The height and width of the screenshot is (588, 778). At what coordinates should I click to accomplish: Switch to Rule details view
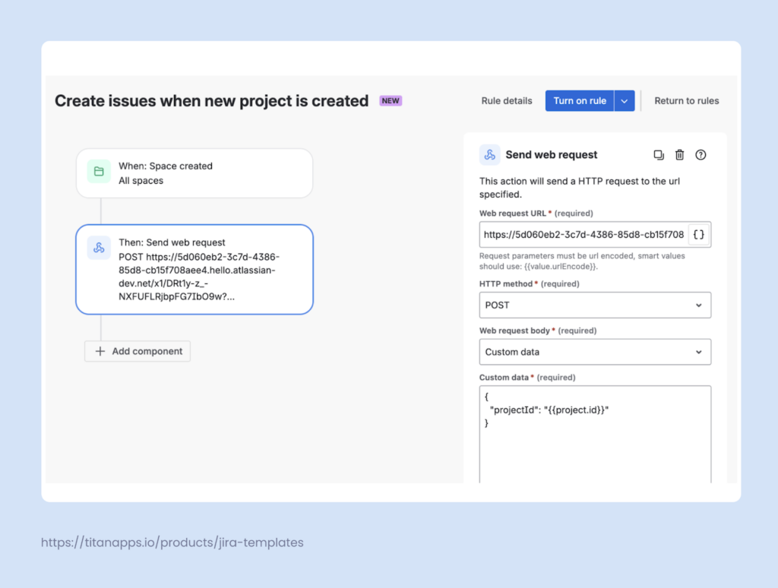click(x=506, y=100)
